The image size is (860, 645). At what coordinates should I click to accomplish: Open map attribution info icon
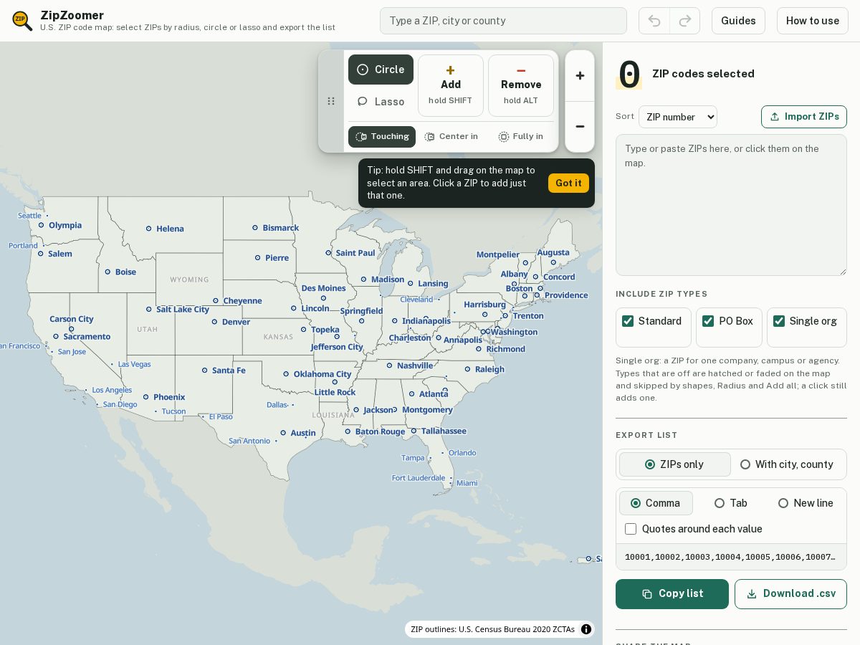[586, 629]
